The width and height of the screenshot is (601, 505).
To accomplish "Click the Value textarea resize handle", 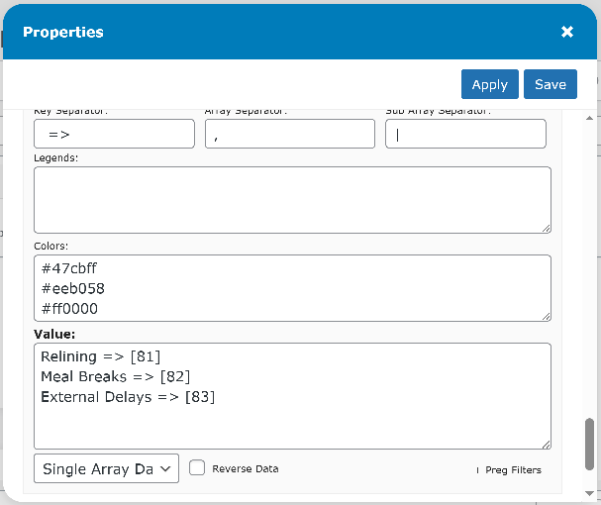I will coord(546,444).
